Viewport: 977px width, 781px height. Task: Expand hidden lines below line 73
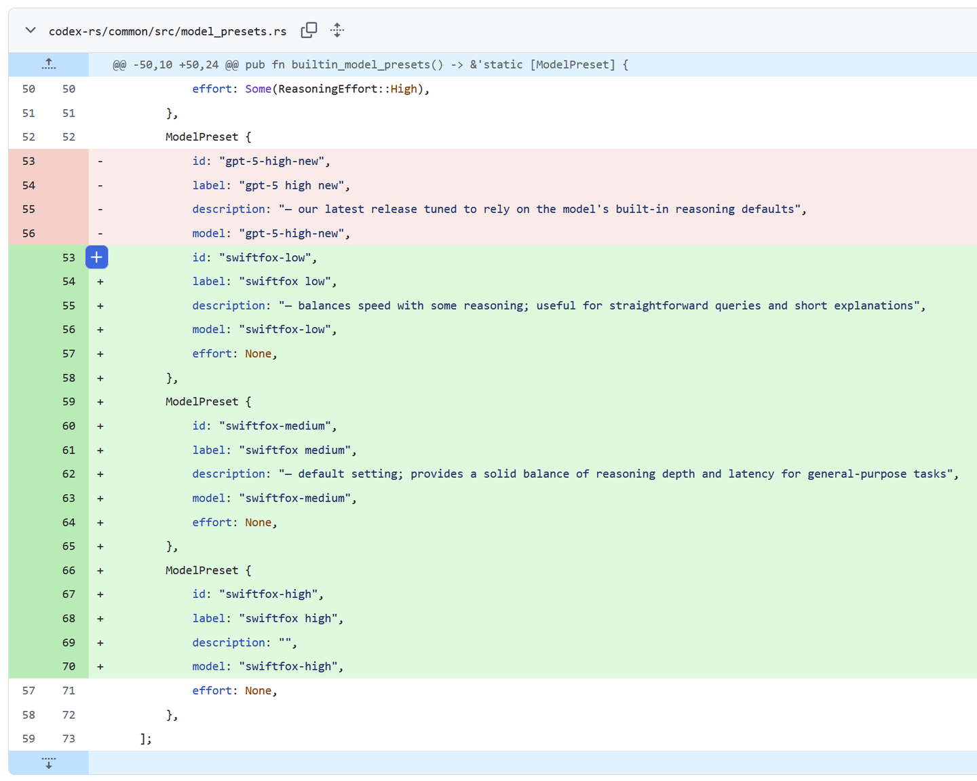48,763
